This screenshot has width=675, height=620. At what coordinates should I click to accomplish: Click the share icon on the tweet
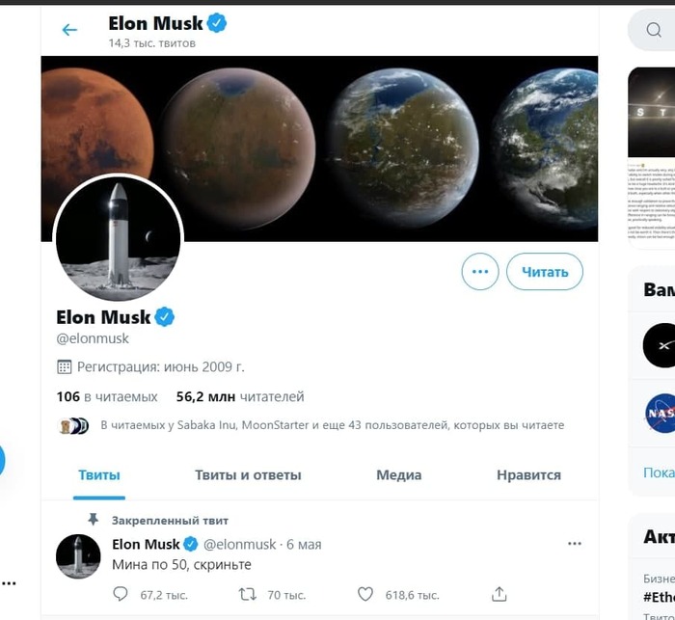pos(499,594)
